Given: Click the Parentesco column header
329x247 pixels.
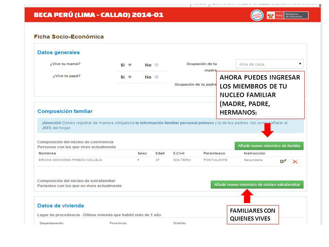Looking at the screenshot, I should pyautogui.click(x=214, y=153).
